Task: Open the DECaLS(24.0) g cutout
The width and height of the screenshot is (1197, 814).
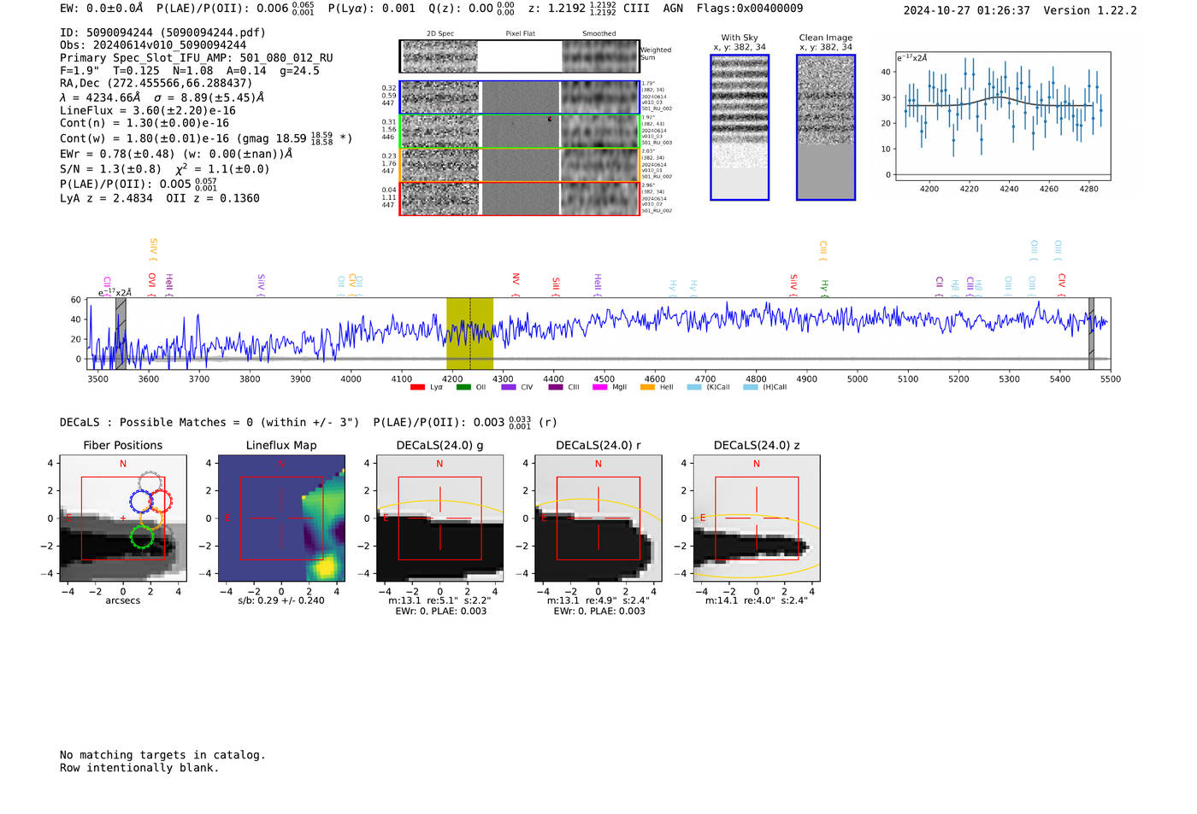Action: point(439,518)
